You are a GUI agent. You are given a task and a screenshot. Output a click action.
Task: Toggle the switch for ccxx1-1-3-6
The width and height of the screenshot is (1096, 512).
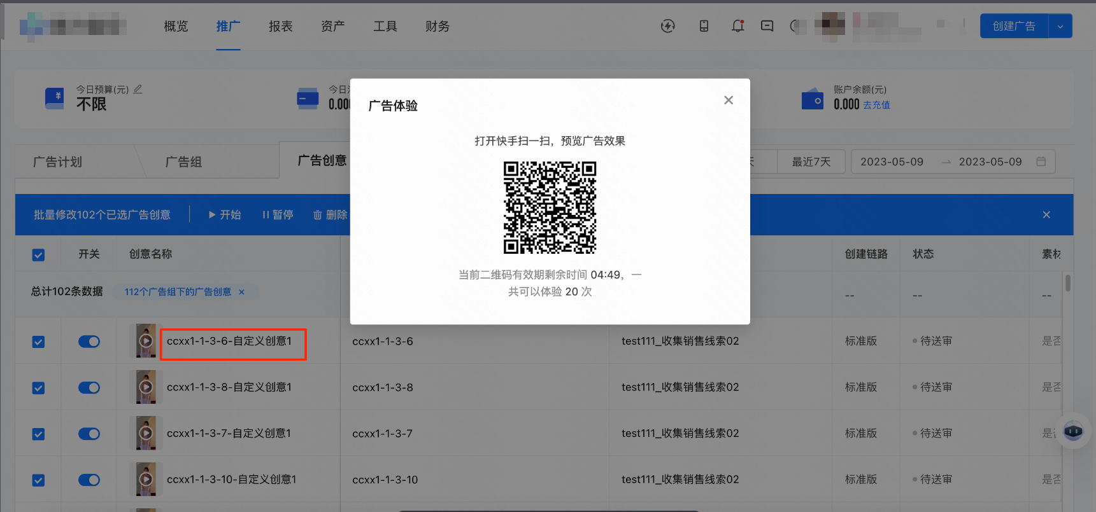[x=89, y=342]
